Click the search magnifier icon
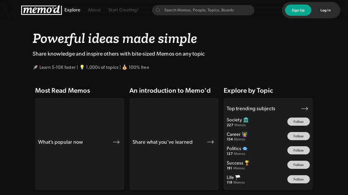The width and height of the screenshot is (348, 195). (x=158, y=10)
